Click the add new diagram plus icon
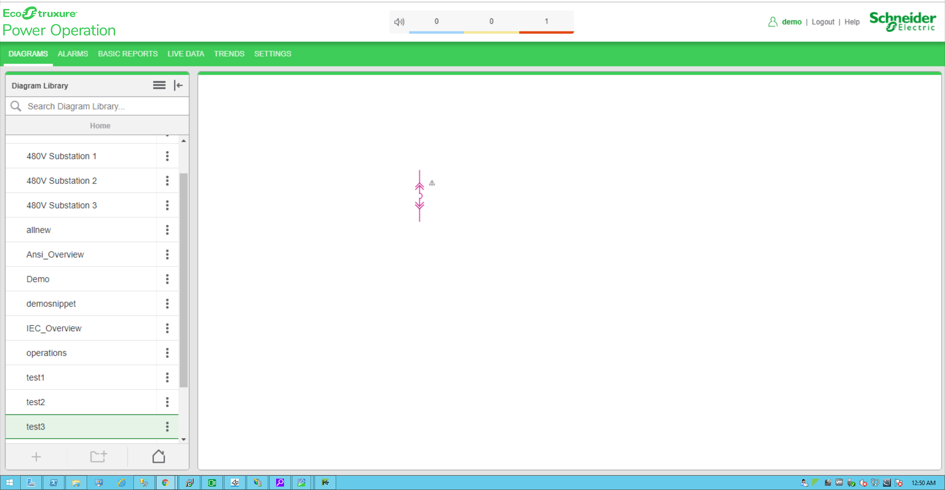The image size is (945, 490). pyautogui.click(x=36, y=457)
